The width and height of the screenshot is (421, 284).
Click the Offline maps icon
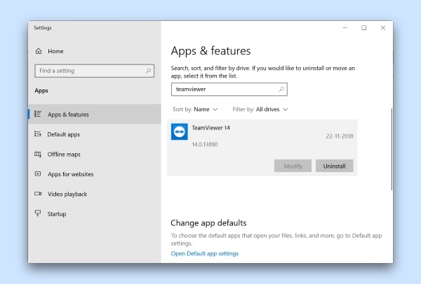tap(38, 154)
